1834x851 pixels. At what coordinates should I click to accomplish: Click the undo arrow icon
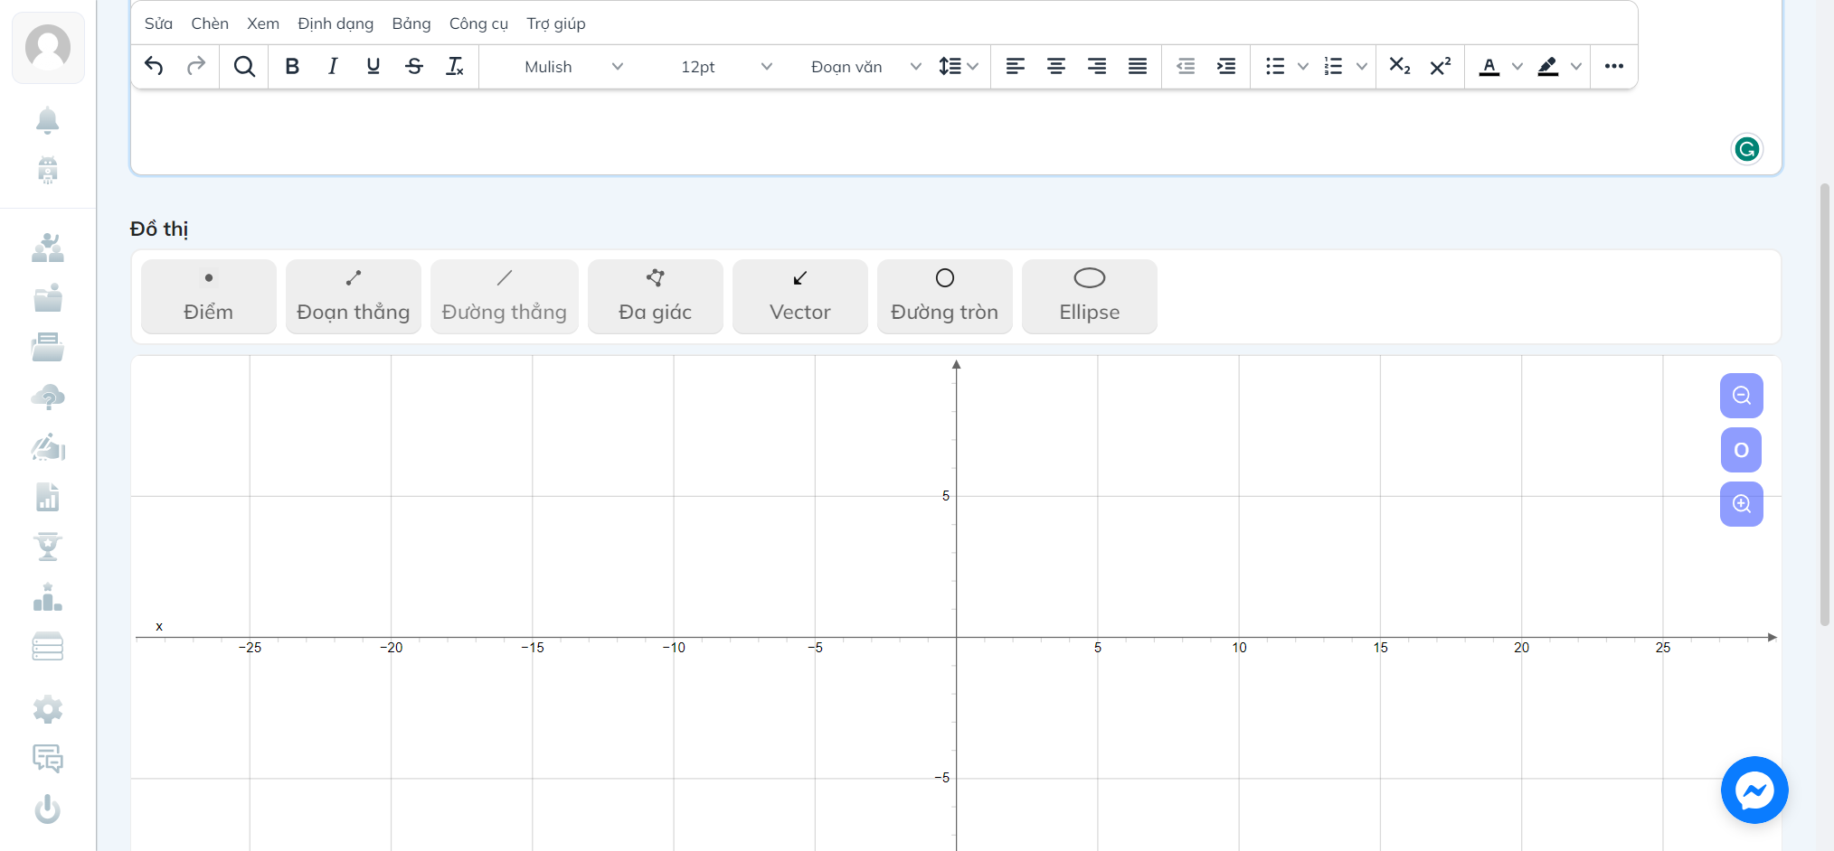[154, 66]
